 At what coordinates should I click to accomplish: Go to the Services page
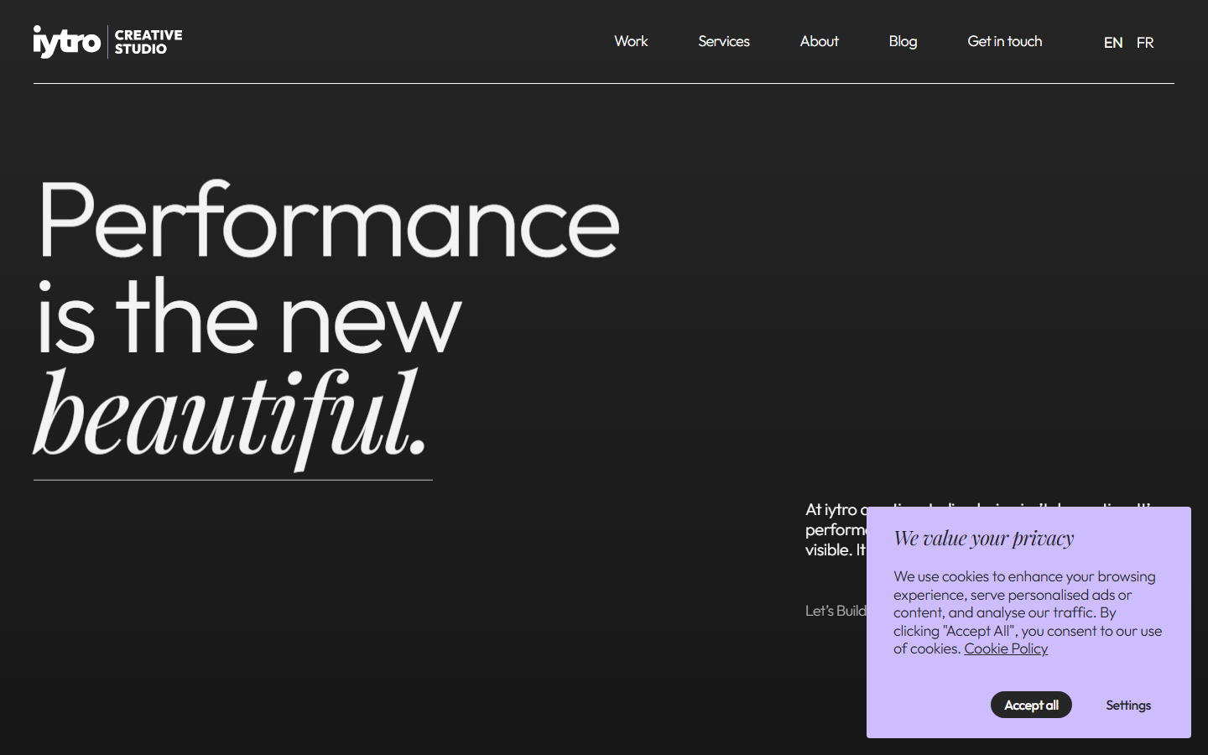pos(724,41)
